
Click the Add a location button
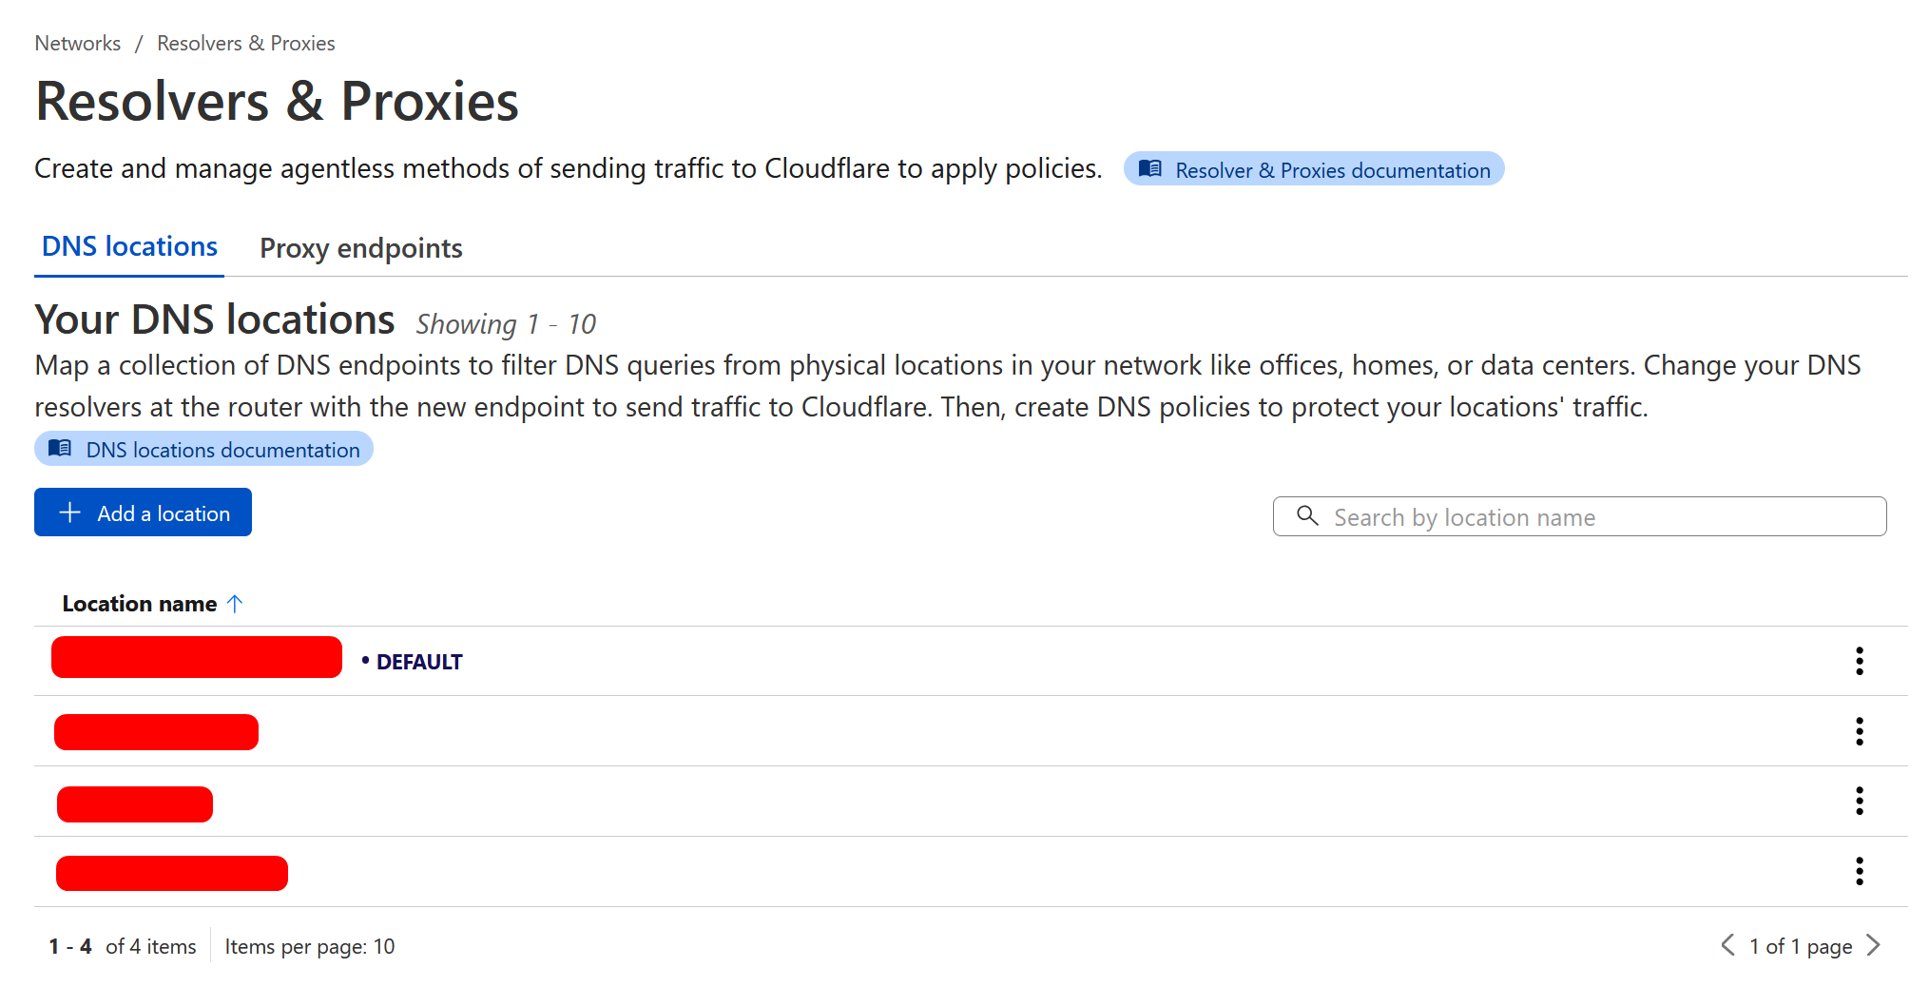(143, 513)
